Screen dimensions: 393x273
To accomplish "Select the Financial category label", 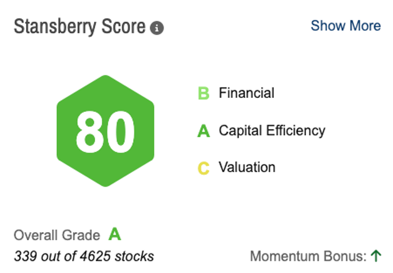I will click(247, 93).
